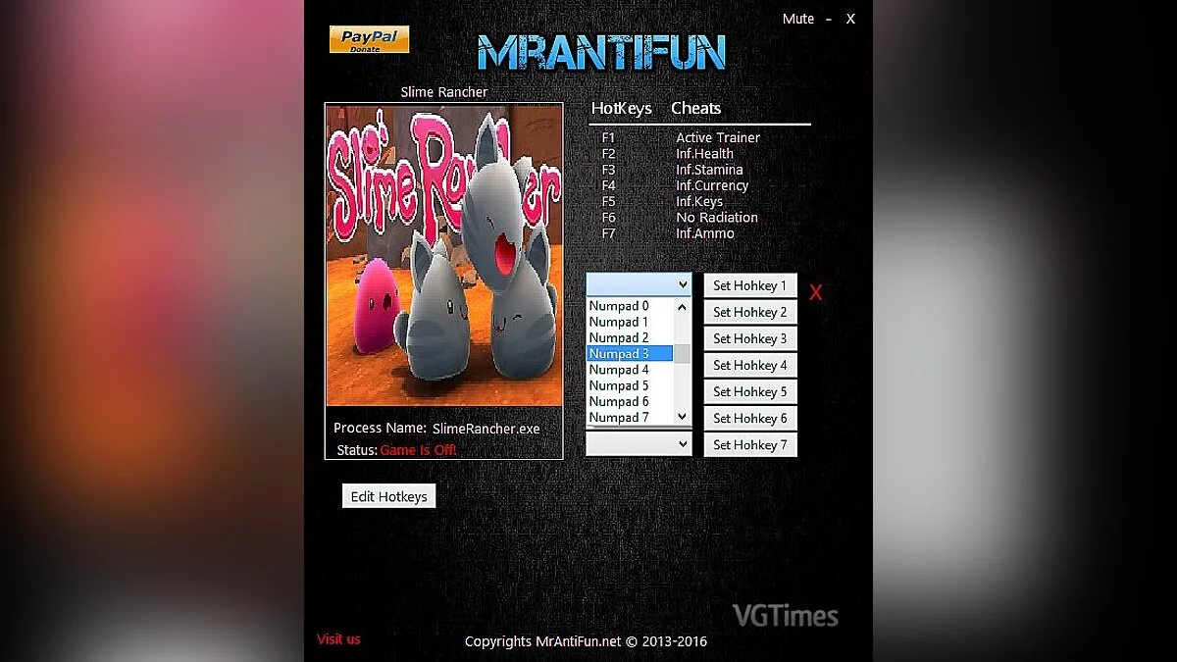Follow the Visit us link
The image size is (1177, 662).
[x=338, y=639]
